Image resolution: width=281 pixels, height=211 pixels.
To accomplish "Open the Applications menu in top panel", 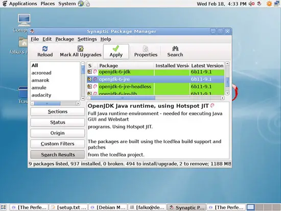I will (x=23, y=4).
